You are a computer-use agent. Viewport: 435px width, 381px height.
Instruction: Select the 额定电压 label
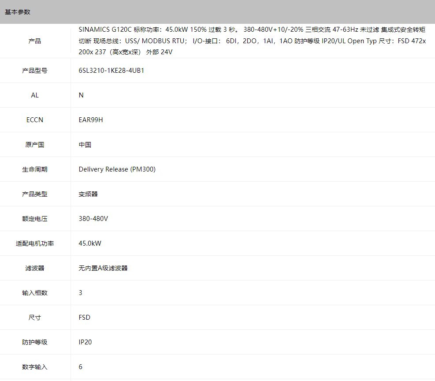pos(35,219)
